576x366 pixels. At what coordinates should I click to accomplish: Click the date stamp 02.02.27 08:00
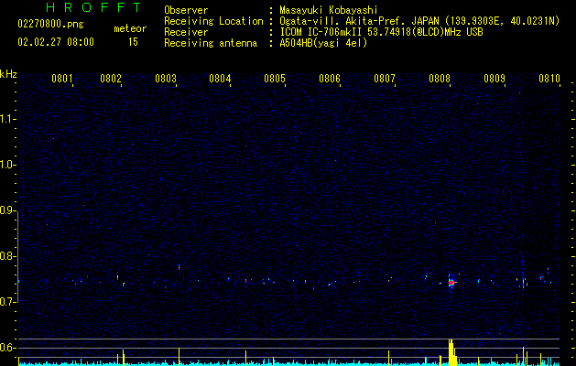[56, 42]
